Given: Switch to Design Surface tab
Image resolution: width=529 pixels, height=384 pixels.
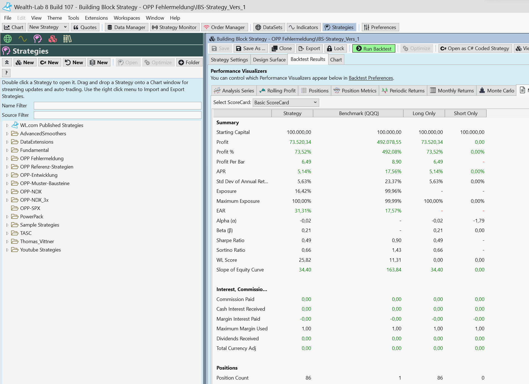Looking at the screenshot, I should (x=269, y=59).
